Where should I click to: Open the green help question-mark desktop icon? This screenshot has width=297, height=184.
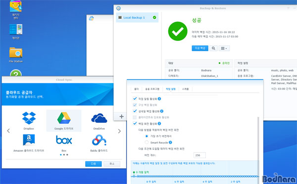tap(16, 73)
